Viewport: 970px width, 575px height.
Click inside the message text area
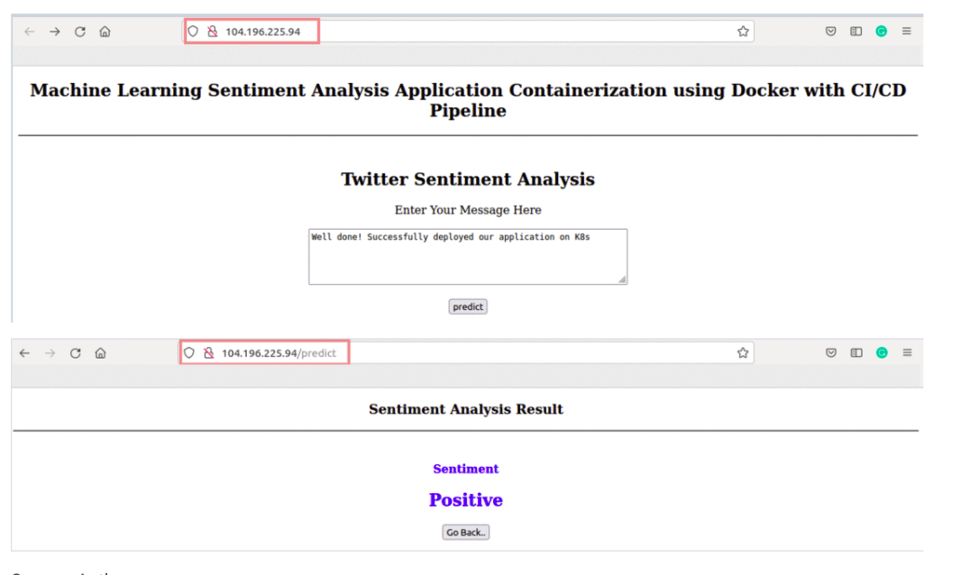467,257
